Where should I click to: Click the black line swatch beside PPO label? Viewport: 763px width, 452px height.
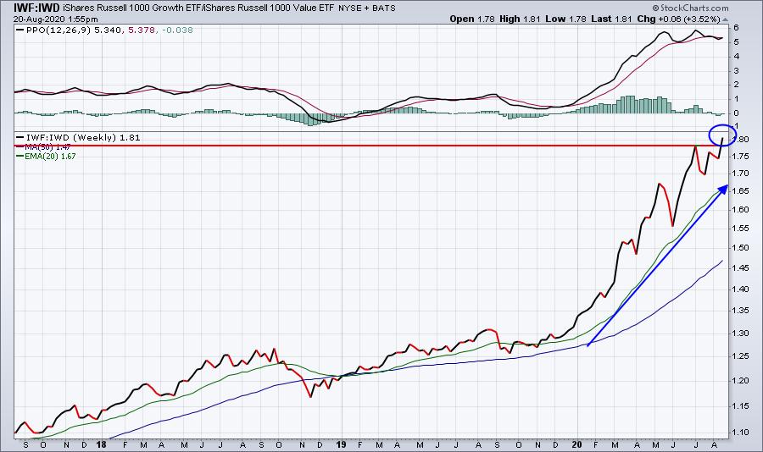[20, 30]
